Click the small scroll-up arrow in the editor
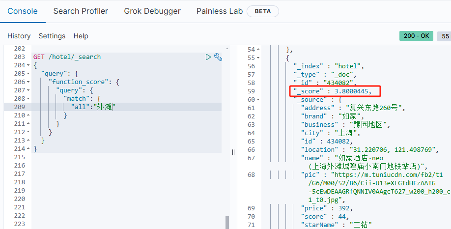 pyautogui.click(x=227, y=49)
